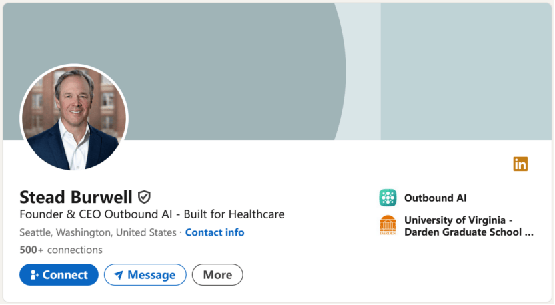The height and width of the screenshot is (305, 555).
Task: Click the gold LinkedIn Premium badge icon
Action: 520,164
